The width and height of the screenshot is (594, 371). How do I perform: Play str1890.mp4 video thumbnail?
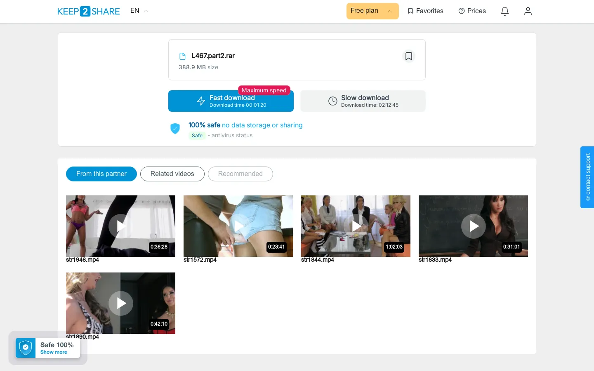point(120,303)
